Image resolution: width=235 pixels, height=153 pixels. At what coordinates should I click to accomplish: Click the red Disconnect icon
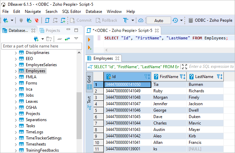click(x=37, y=20)
